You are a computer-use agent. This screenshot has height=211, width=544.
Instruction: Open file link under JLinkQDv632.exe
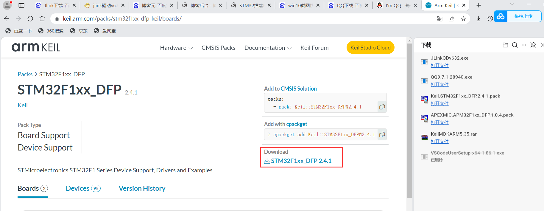439,66
